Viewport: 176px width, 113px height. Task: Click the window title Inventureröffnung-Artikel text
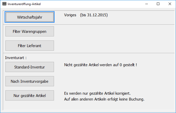[x=24, y=4]
